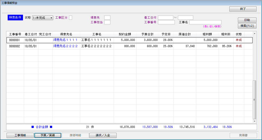
Task: Focus the 得意先 code field
Action: (x=107, y=18)
